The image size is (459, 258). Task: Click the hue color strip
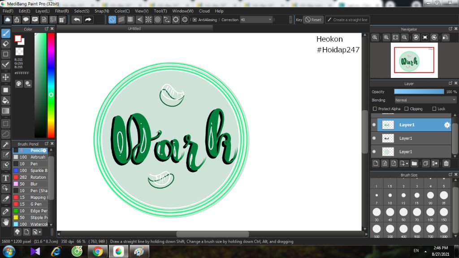point(51,85)
